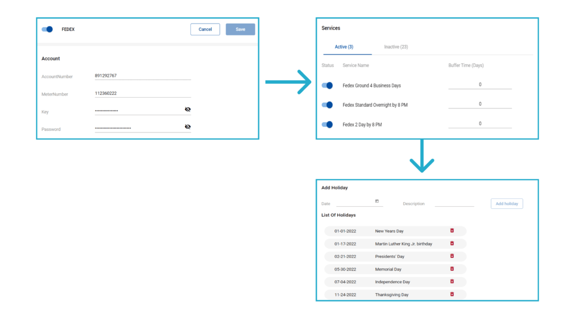Click the Service Name column header
This screenshot has width=575, height=319.
click(x=355, y=65)
